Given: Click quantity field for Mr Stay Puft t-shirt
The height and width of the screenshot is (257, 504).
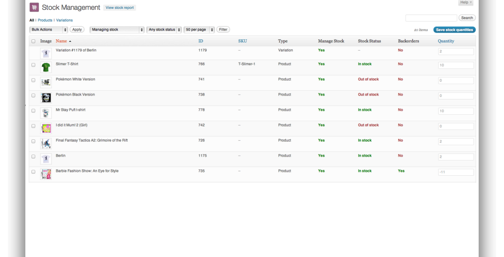Looking at the screenshot, I should pyautogui.click(x=456, y=111).
